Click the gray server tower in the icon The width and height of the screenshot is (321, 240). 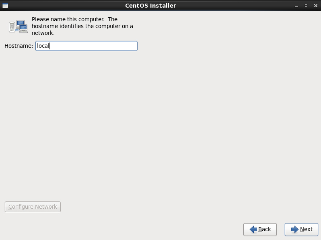coord(12,27)
